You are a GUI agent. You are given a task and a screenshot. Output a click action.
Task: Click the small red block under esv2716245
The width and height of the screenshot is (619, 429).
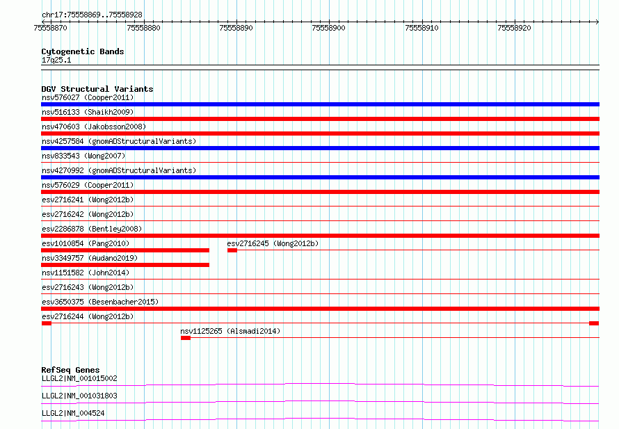pyautogui.click(x=232, y=250)
